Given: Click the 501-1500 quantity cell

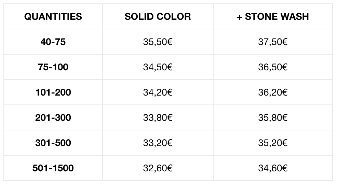Looking at the screenshot, I should (x=53, y=168).
